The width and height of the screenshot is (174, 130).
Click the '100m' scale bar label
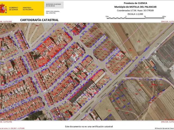click(164, 17)
